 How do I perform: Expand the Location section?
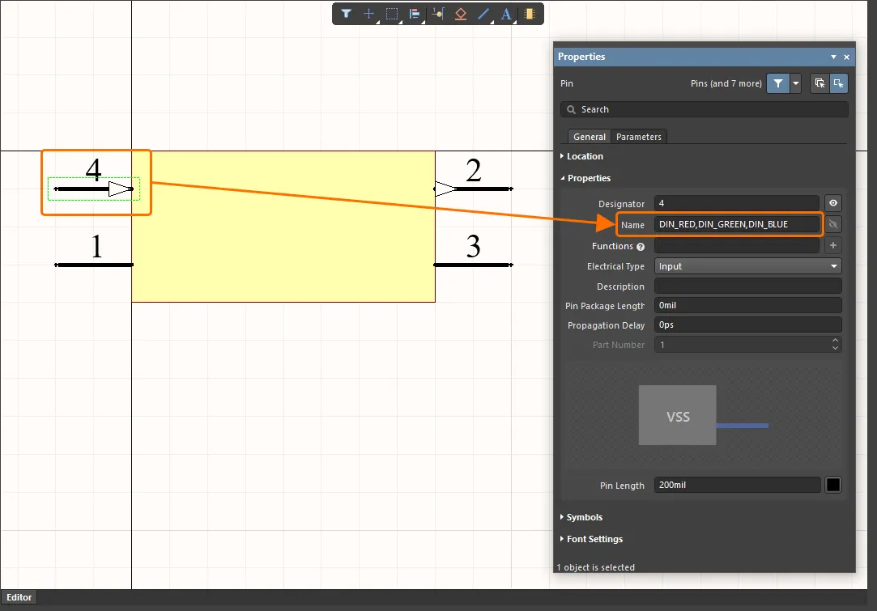(x=585, y=156)
